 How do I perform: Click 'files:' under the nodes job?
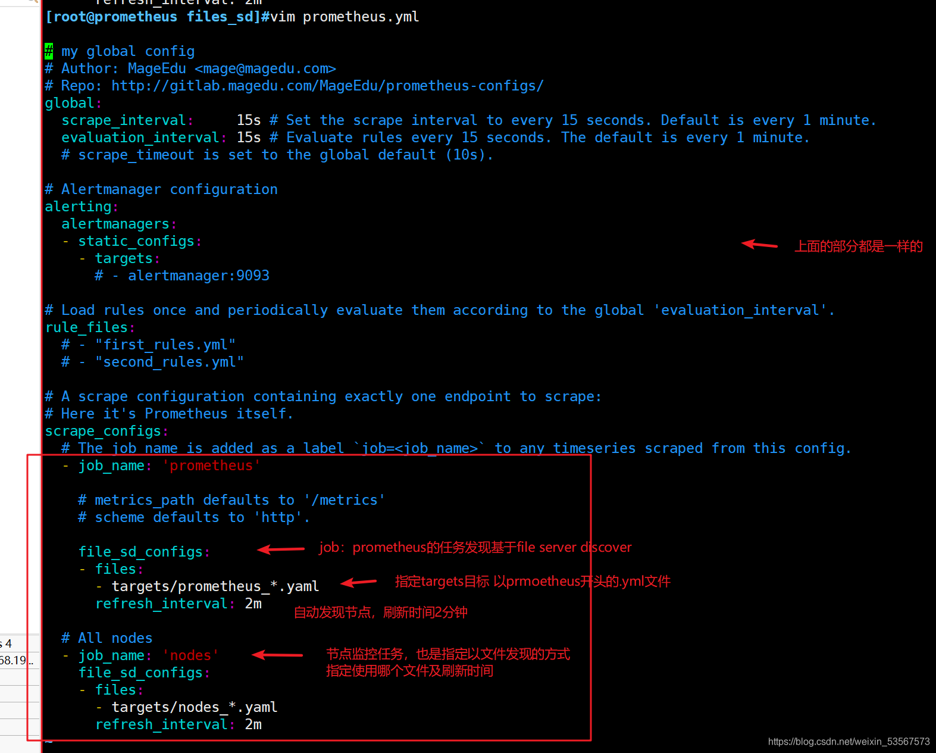click(x=119, y=690)
